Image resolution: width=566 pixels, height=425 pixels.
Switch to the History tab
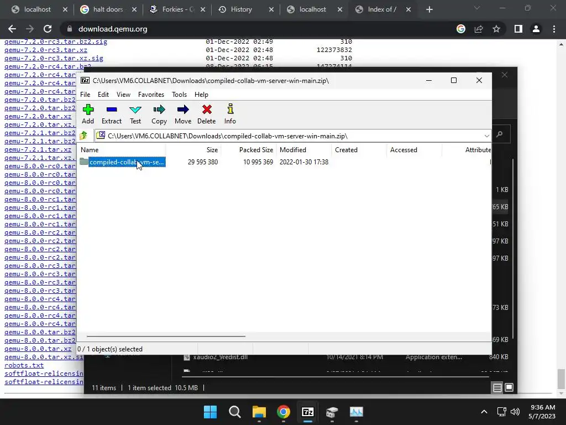tap(241, 9)
